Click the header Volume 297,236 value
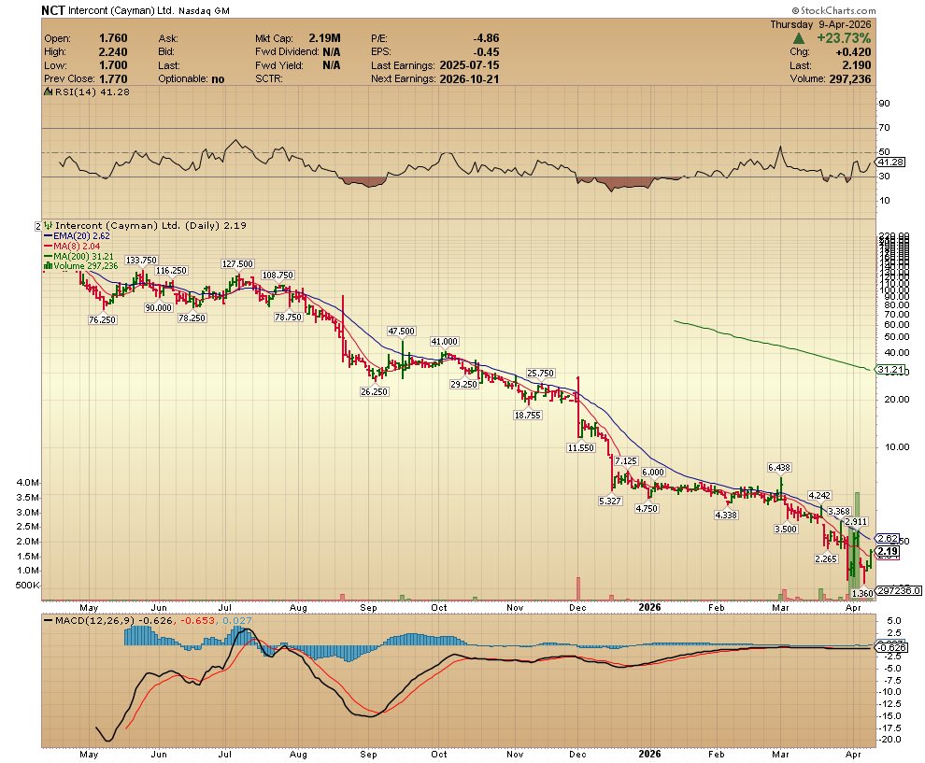925x763 pixels. click(850, 79)
